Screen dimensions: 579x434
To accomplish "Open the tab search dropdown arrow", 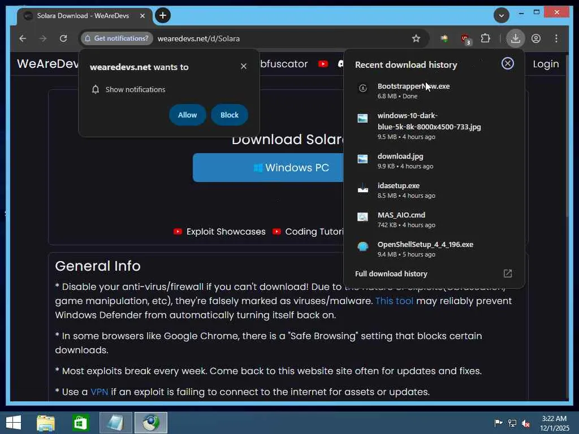I will (502, 15).
